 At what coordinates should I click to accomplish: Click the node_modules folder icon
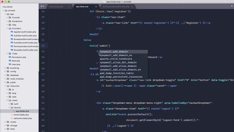pyautogui.click(x=8, y=79)
